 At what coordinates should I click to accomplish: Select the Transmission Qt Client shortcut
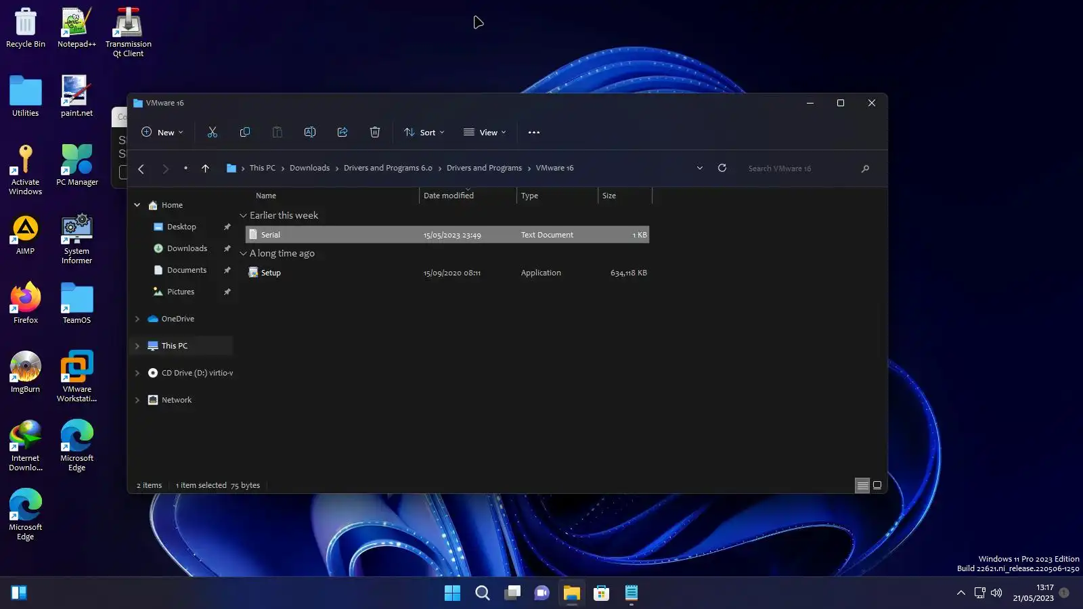coord(128,32)
